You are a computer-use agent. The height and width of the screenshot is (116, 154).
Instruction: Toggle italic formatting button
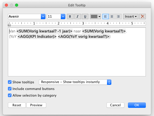point(77,16)
